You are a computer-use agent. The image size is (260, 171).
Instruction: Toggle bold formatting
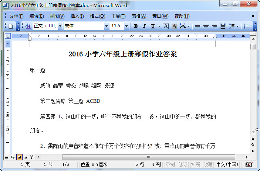tap(136, 26)
